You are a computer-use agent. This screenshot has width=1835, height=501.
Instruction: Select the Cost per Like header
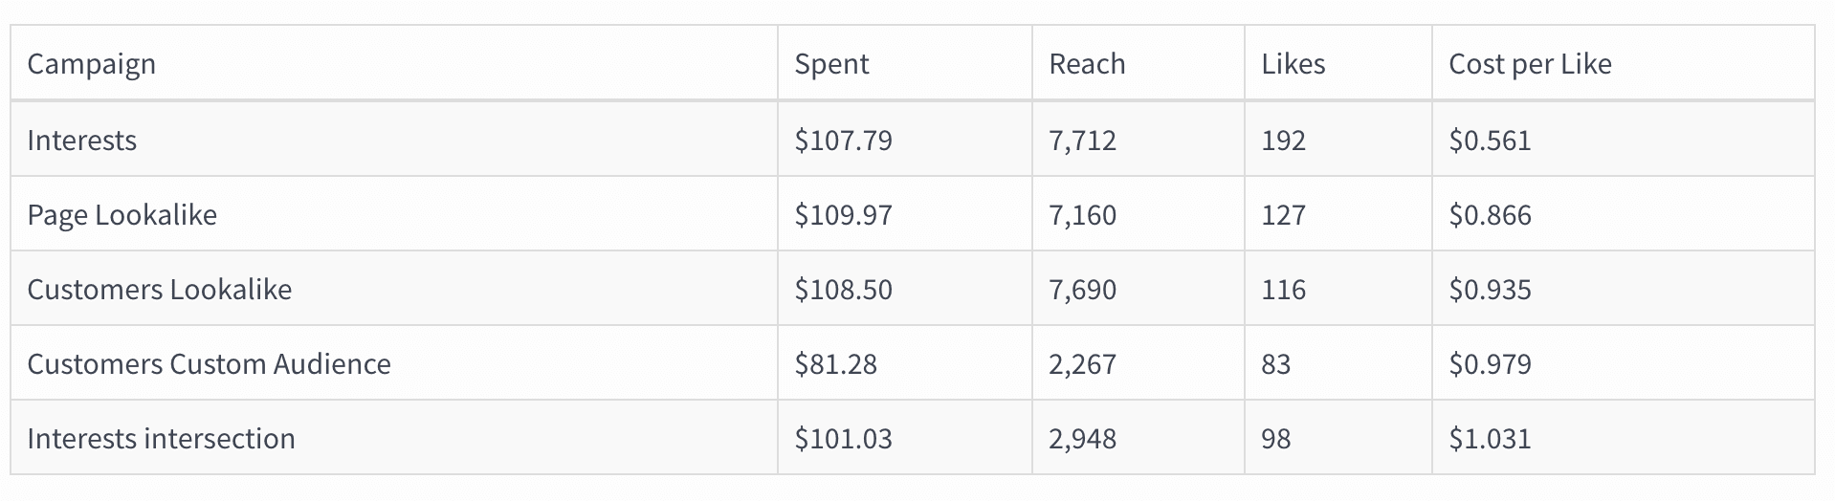[1530, 64]
